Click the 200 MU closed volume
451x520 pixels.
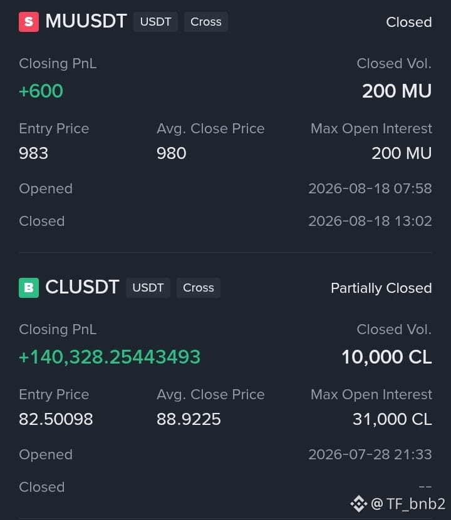tap(397, 91)
